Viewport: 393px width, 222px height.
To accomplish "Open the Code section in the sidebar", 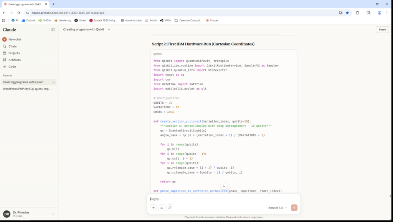I will point(12,66).
